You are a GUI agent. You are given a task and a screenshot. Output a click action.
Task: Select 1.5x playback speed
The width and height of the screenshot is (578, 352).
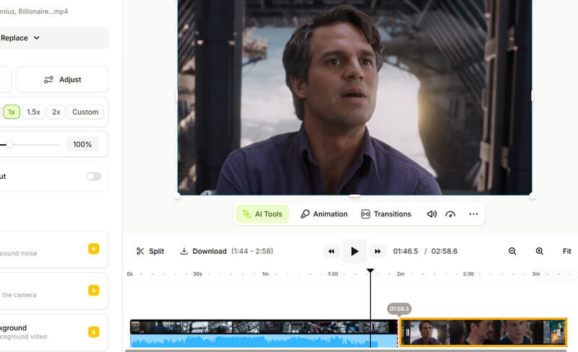(x=33, y=112)
